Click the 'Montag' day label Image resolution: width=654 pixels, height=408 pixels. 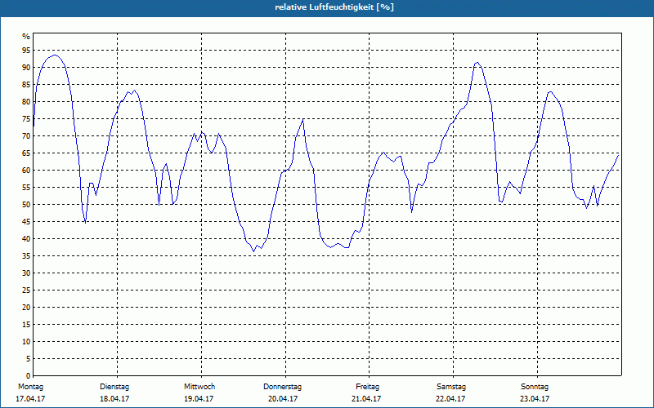[x=31, y=387]
